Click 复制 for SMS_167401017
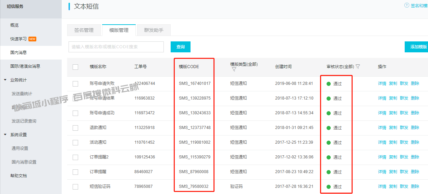The image size is (428, 194). point(393,83)
